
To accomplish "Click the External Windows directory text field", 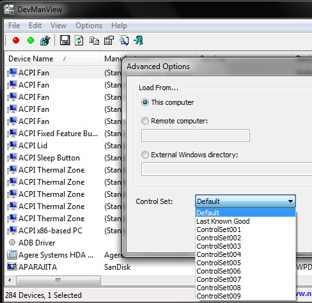I will [x=226, y=169].
